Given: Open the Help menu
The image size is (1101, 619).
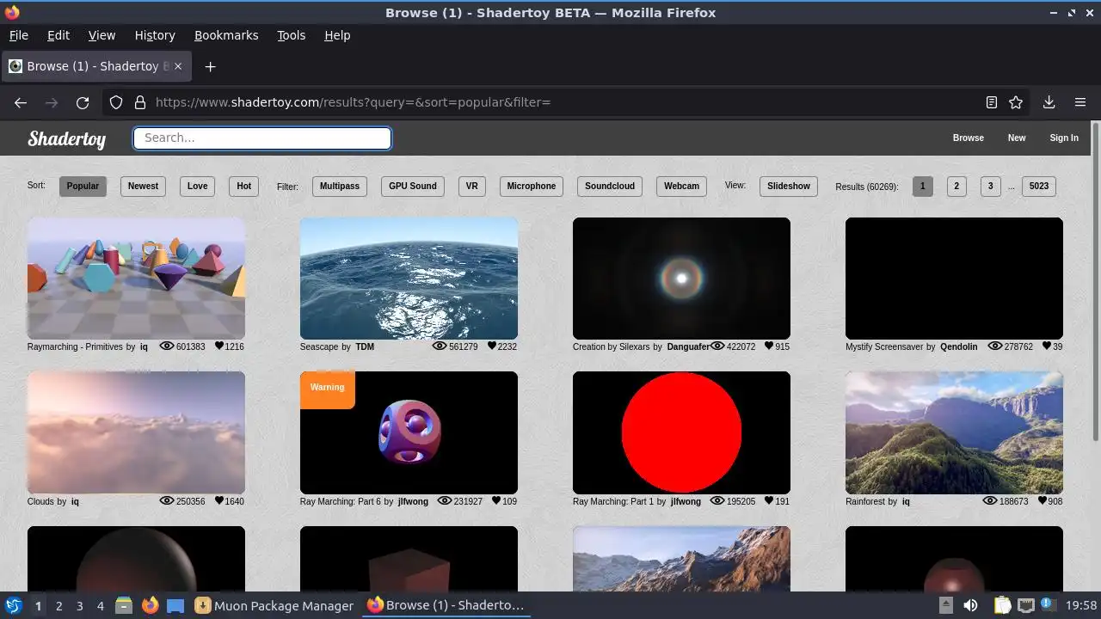Looking at the screenshot, I should point(337,35).
